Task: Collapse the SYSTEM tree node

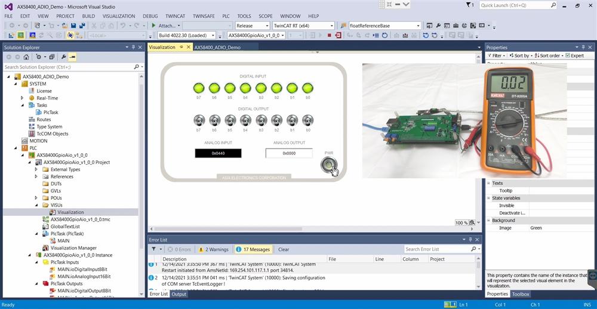Action: tap(16, 84)
